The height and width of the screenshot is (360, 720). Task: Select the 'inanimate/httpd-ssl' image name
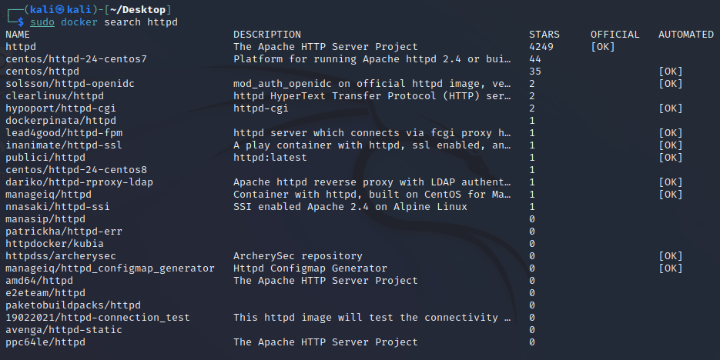click(64, 145)
